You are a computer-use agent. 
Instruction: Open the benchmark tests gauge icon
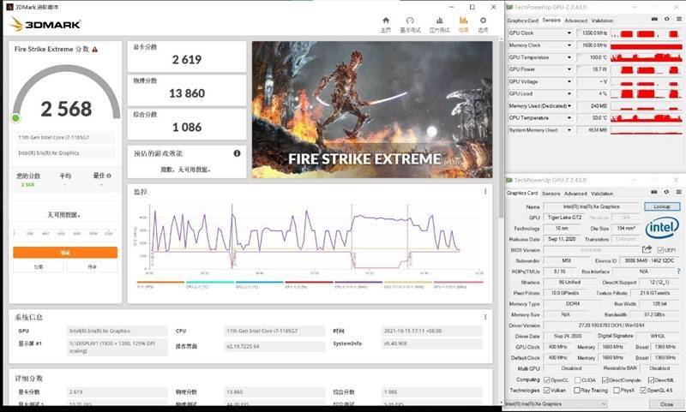pyautogui.click(x=410, y=21)
